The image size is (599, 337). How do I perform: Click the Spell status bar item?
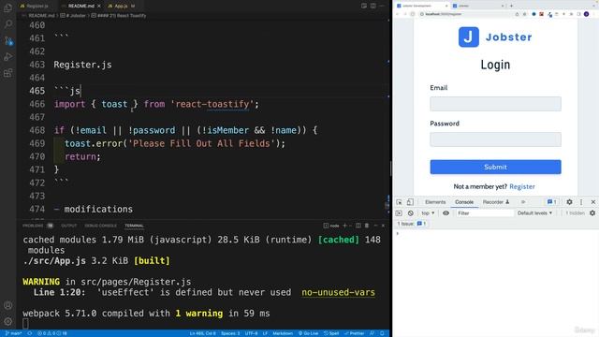pyautogui.click(x=331, y=333)
